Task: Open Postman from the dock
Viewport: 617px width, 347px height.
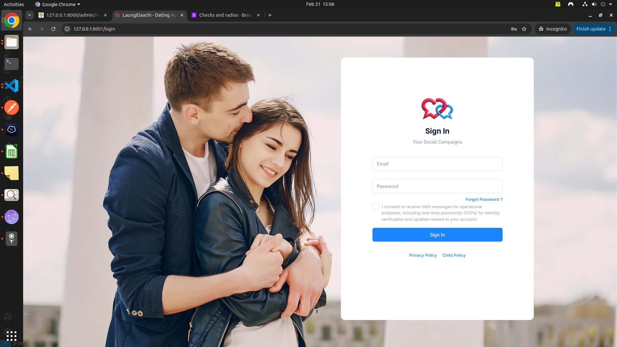Action: click(12, 108)
